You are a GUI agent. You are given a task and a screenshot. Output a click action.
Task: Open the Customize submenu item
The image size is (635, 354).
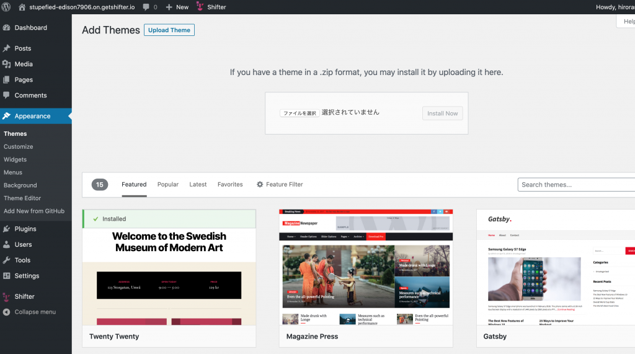[x=19, y=147]
